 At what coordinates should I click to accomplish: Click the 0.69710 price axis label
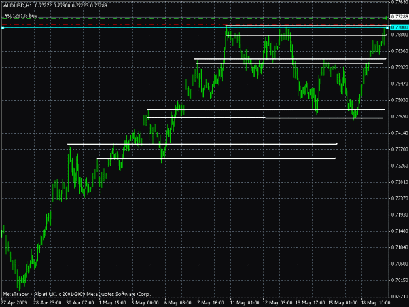[x=399, y=297]
